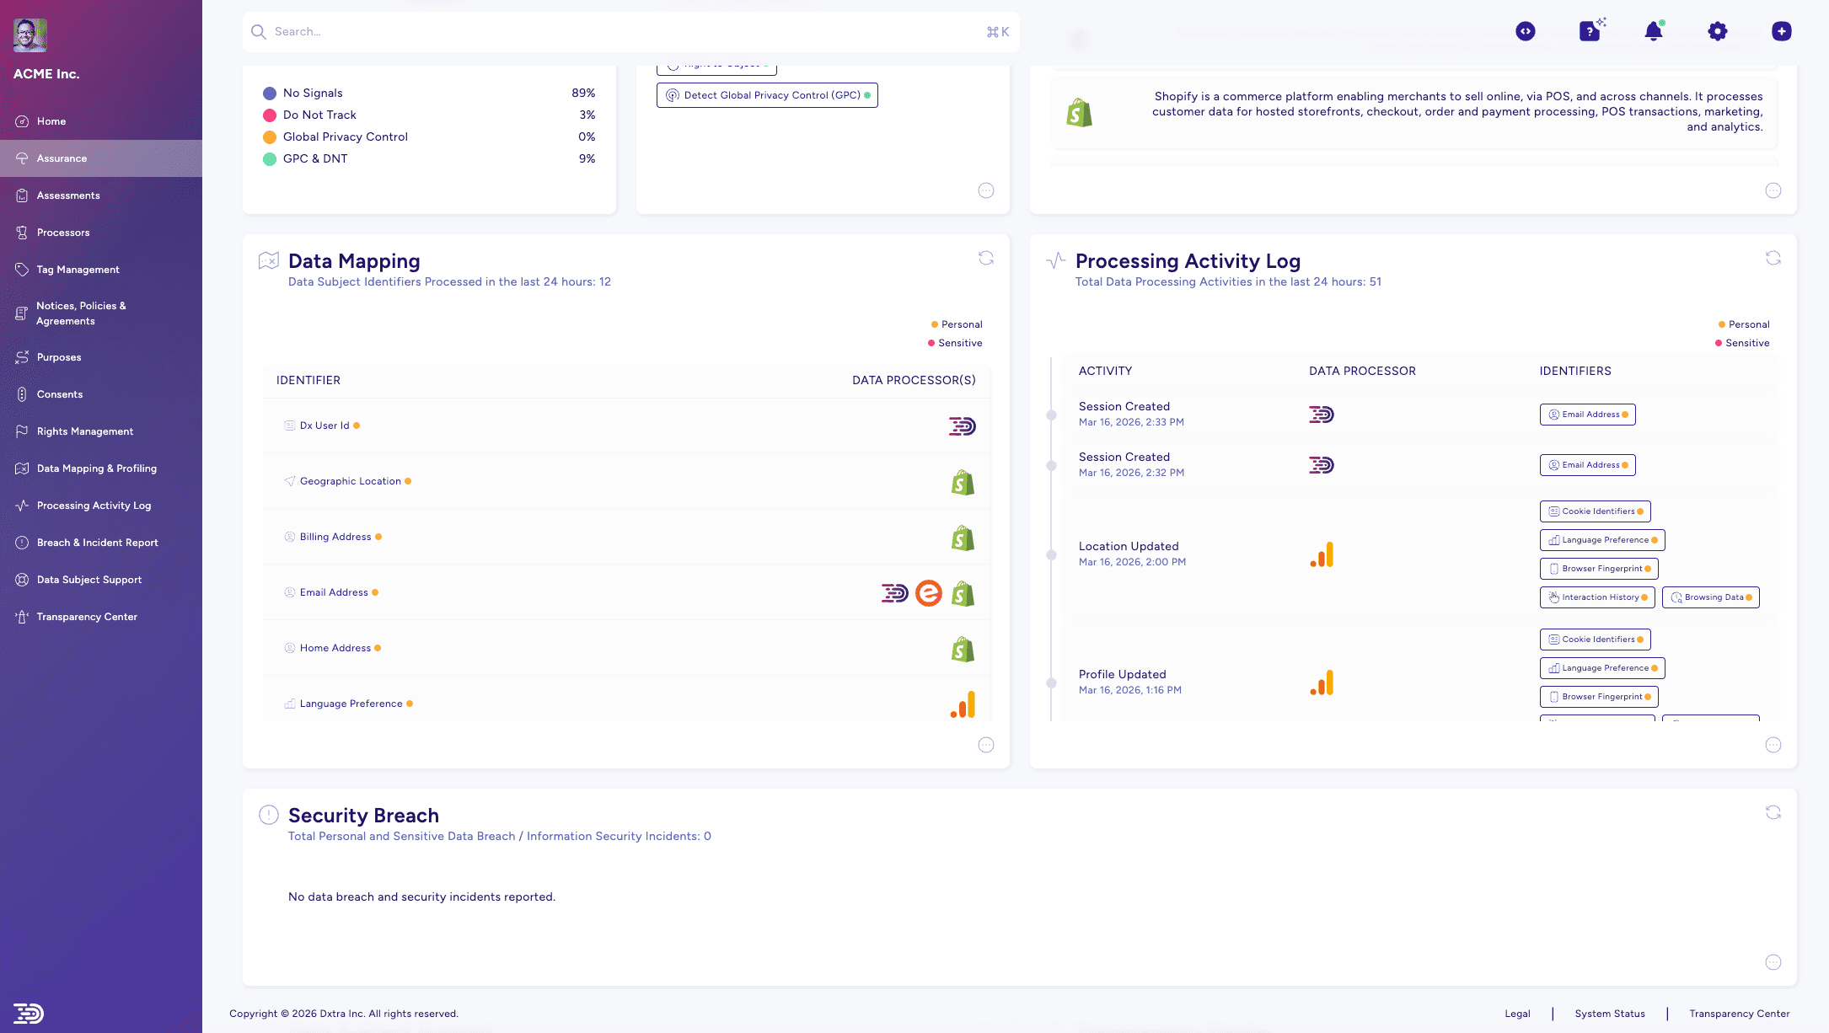
Task: Go to Breach & Incident Report
Action: tap(97, 543)
